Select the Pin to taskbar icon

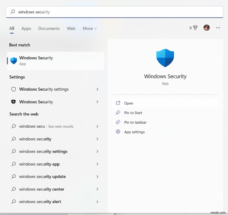pyautogui.click(x=118, y=122)
